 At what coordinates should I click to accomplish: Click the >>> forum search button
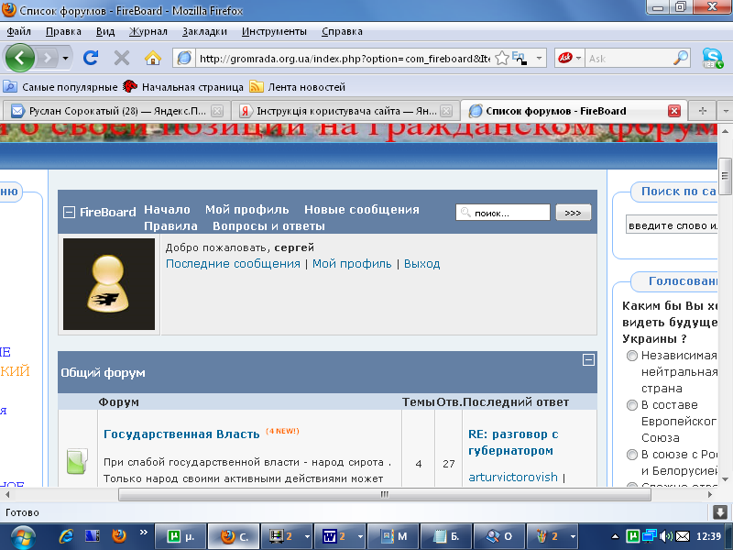click(574, 213)
